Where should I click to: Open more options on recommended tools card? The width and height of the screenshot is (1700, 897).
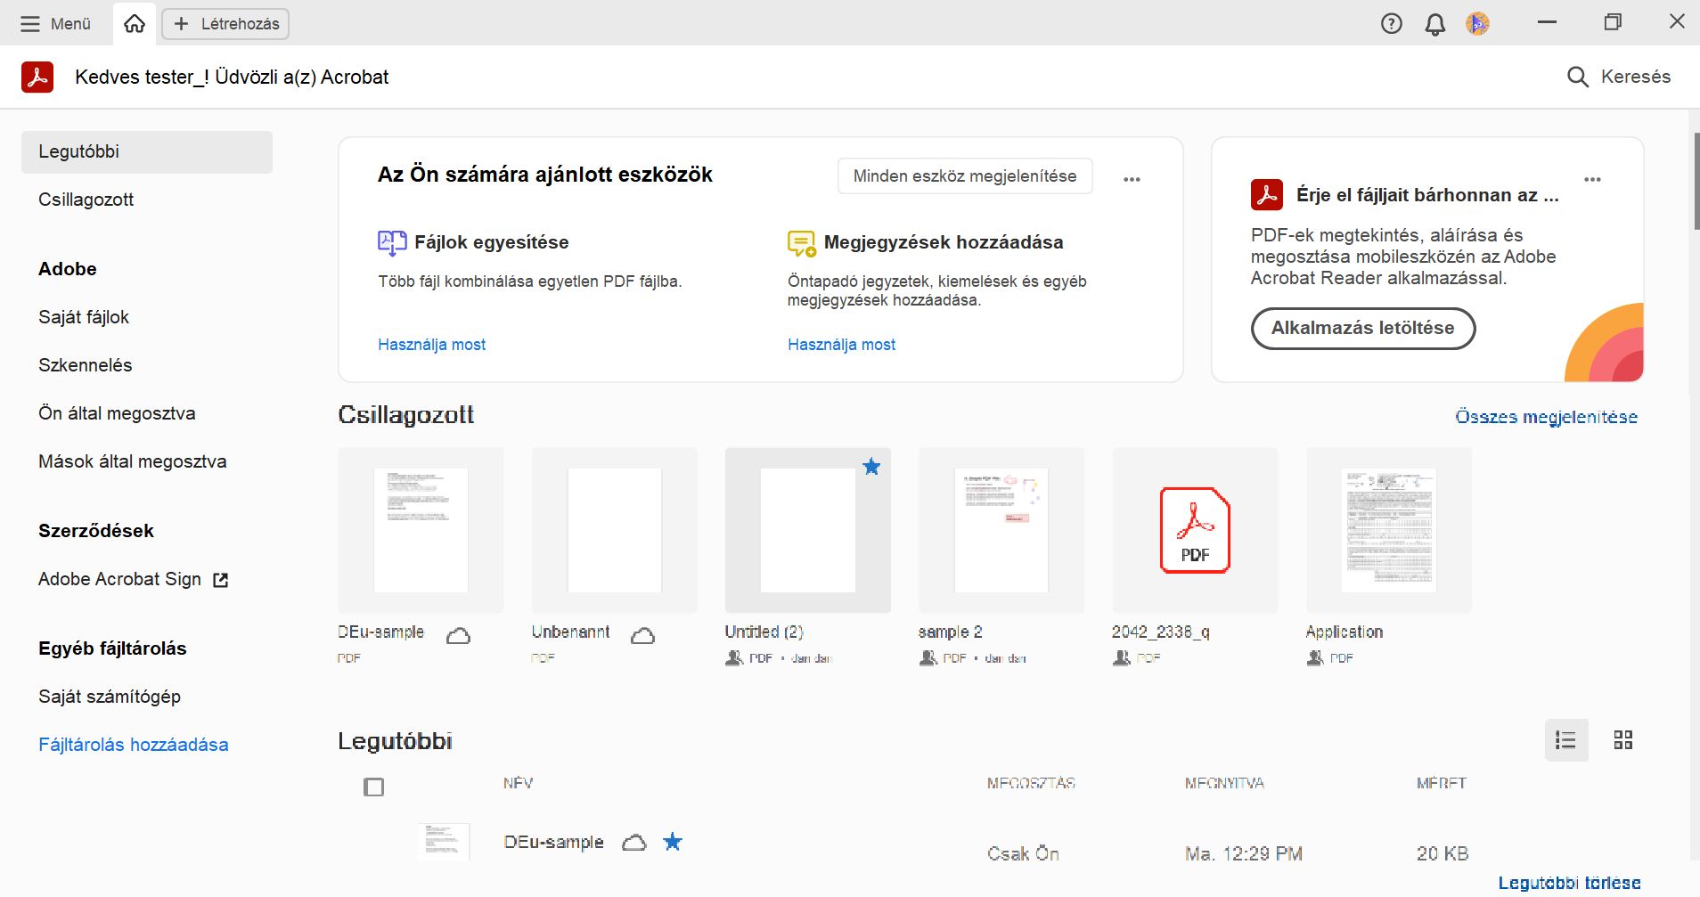pyautogui.click(x=1132, y=179)
